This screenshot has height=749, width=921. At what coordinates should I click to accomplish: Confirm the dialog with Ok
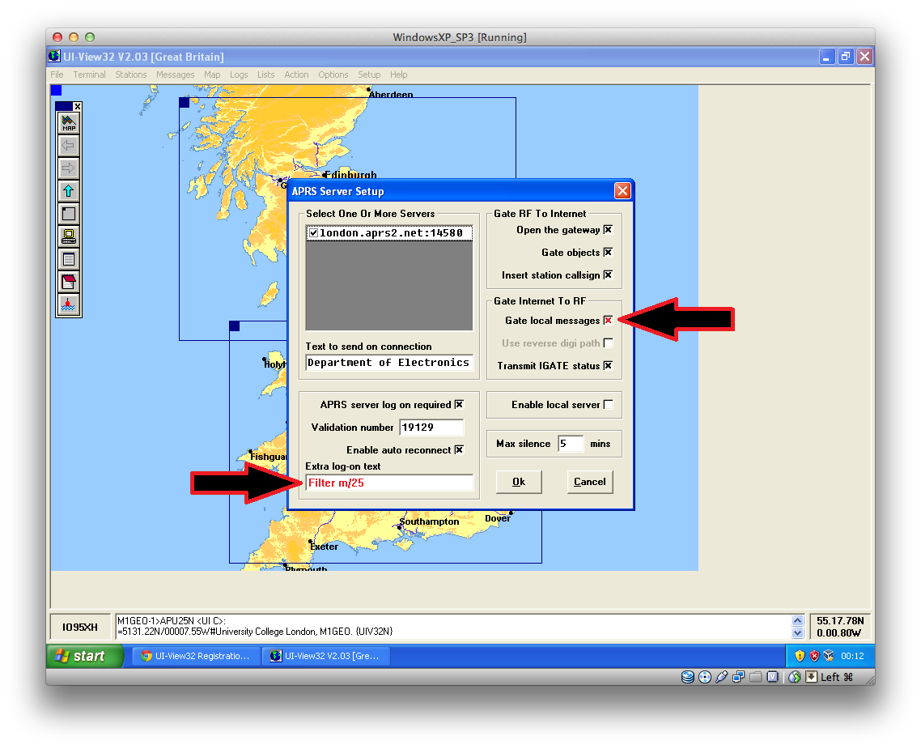[x=519, y=482]
